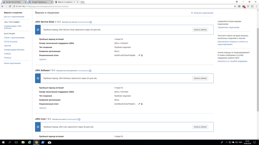Open Perforce in sidebar
259x145 pixels.
point(8,58)
